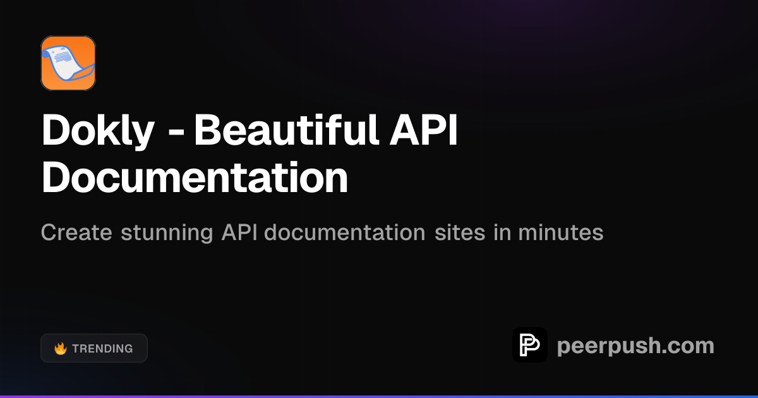Click the fire emoji in the Trending badge
The height and width of the screenshot is (398, 758).
pos(61,348)
